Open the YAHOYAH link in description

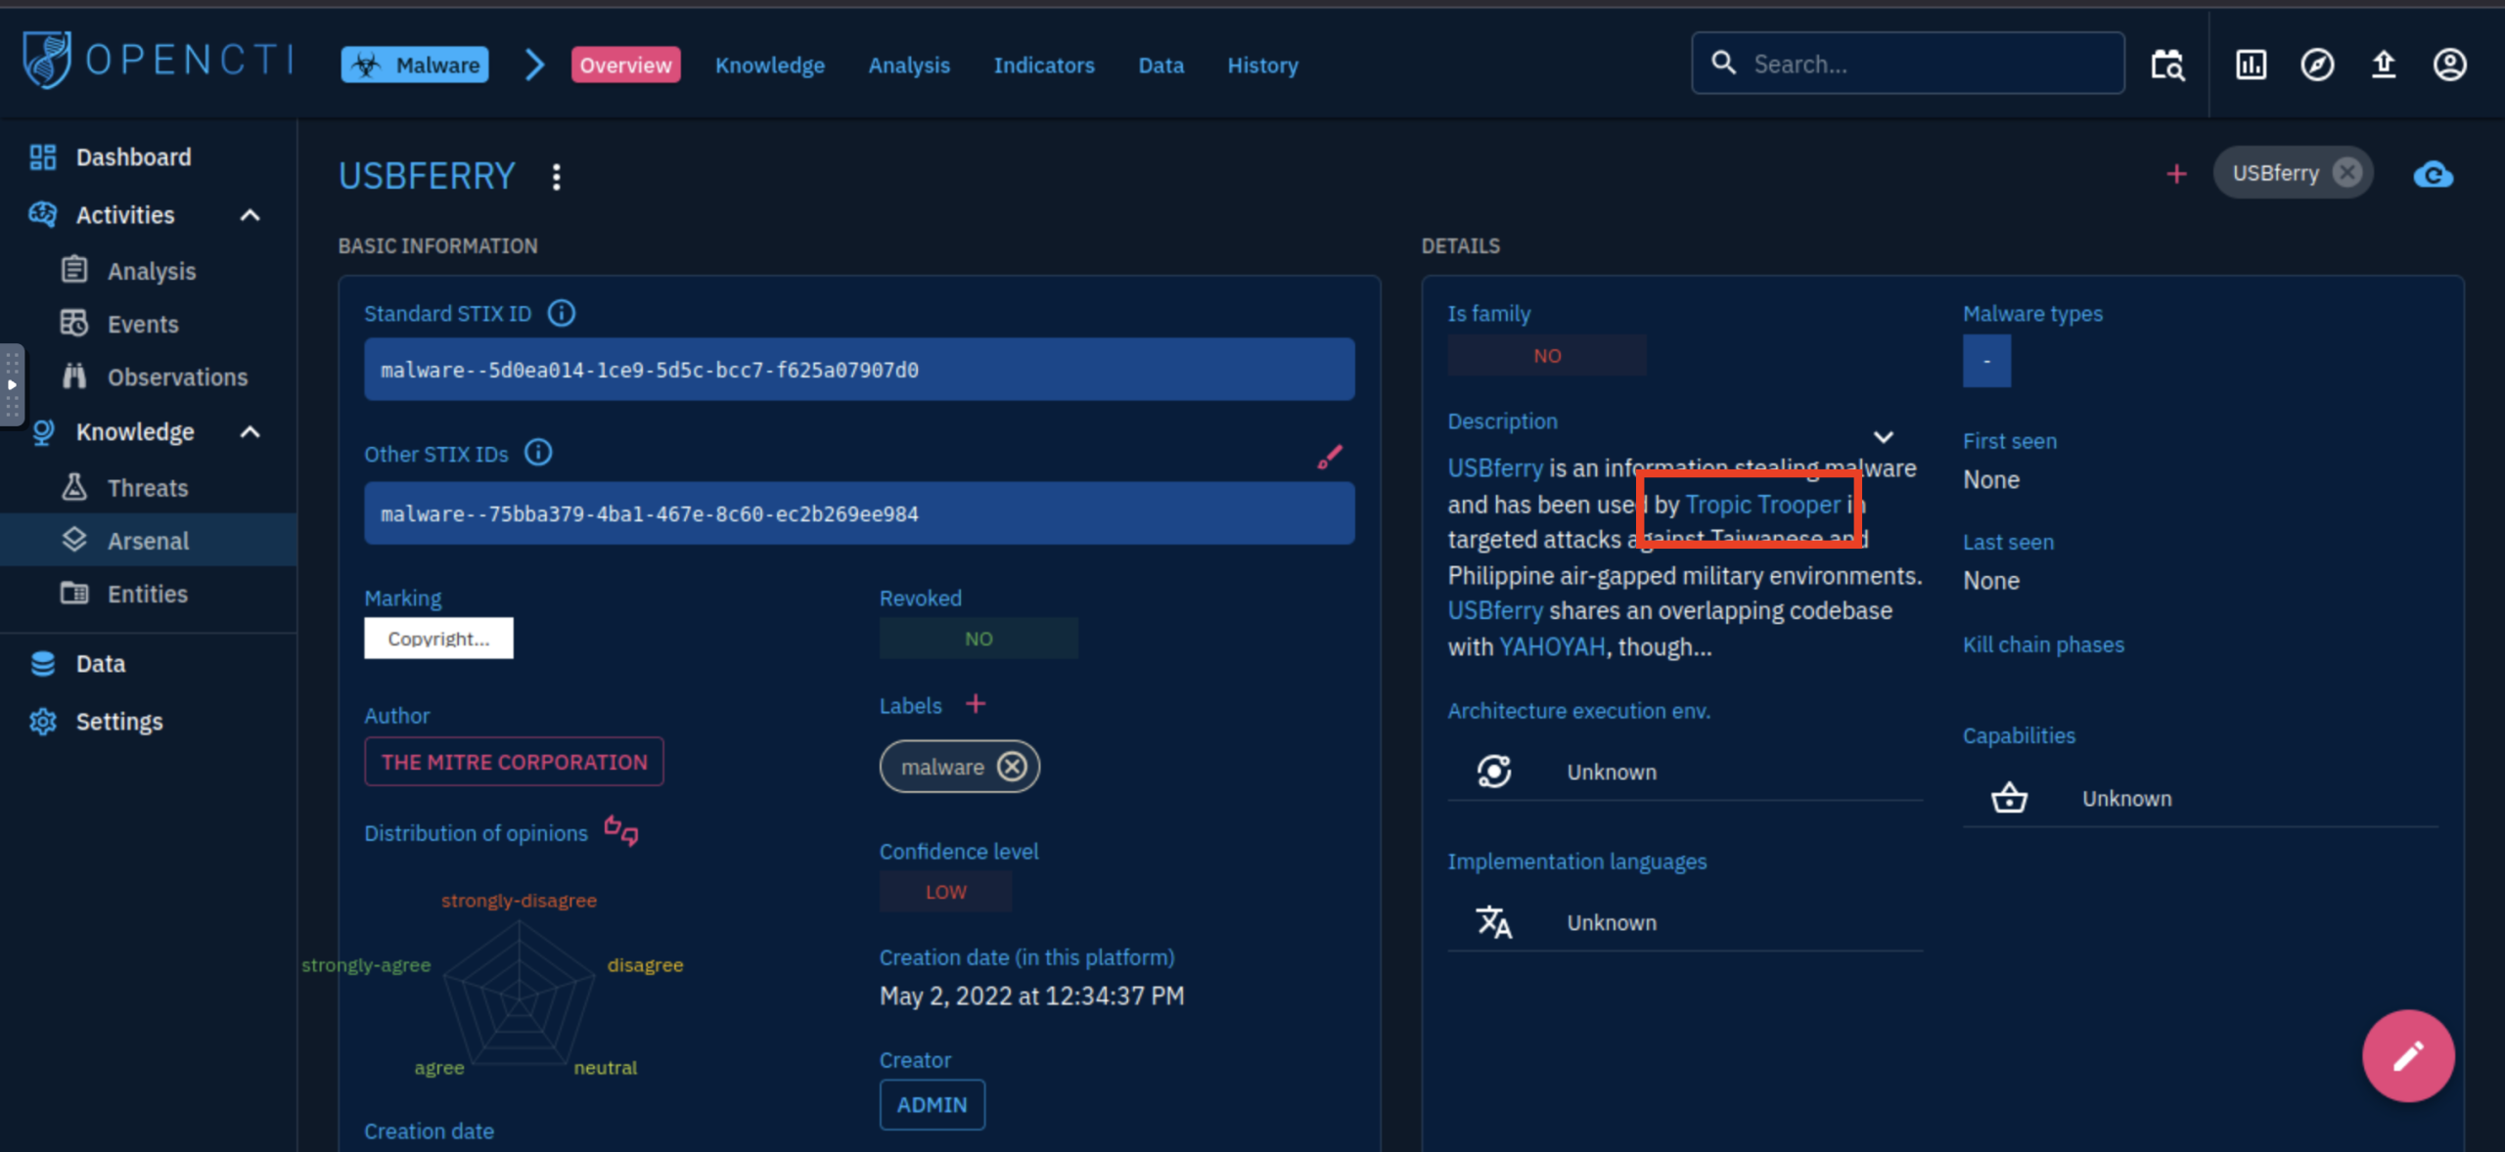pos(1552,646)
